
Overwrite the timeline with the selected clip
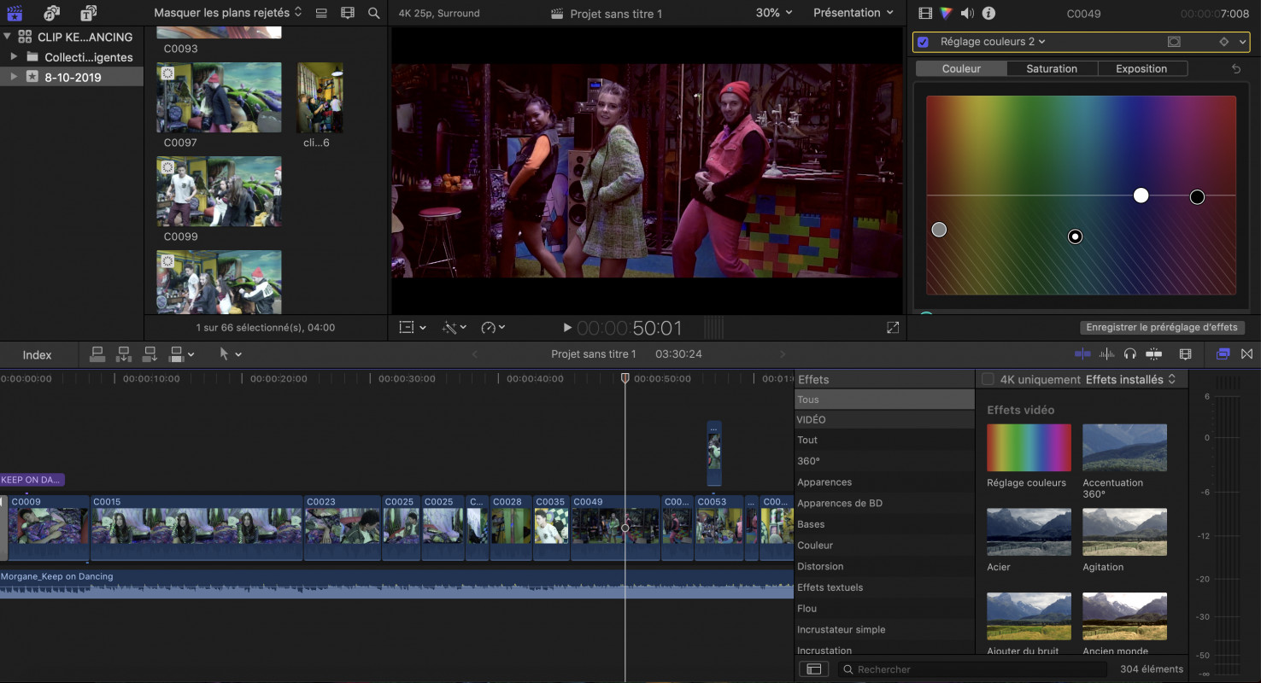point(177,353)
